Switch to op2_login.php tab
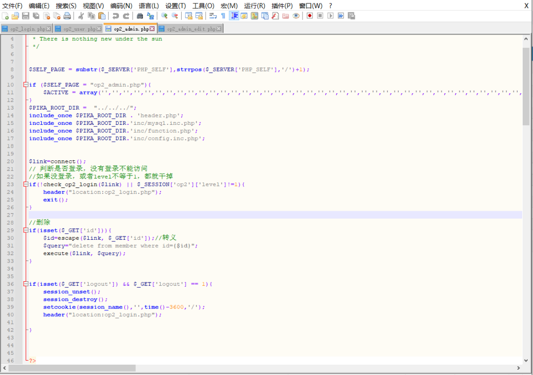Viewport: 533px width, 375px height. pos(26,29)
